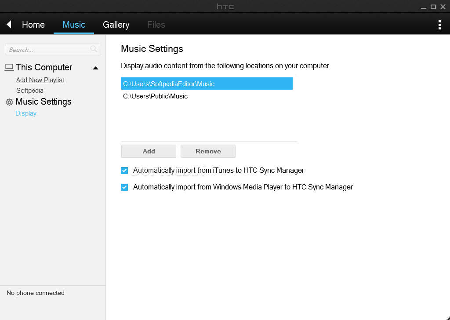Disable automatic import from Windows Media Player
Image resolution: width=450 pixels, height=320 pixels.
[x=124, y=187]
